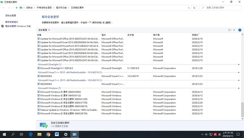The width and height of the screenshot is (244, 138).
Task: Select update KB4532693 row
Action: pos(122,92)
